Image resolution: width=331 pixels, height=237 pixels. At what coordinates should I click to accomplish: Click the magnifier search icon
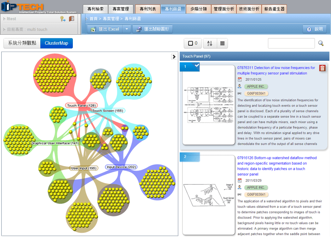point(321,43)
